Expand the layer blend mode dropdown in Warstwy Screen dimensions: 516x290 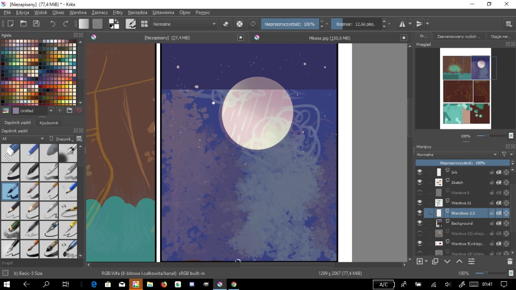coord(457,154)
